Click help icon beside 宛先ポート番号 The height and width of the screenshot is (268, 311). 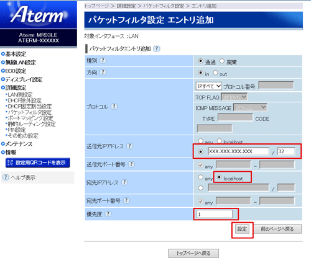(126, 200)
